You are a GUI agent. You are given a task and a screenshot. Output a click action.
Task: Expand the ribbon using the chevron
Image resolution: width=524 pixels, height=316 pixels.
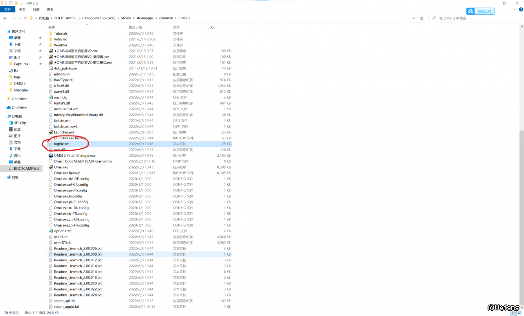(515, 9)
